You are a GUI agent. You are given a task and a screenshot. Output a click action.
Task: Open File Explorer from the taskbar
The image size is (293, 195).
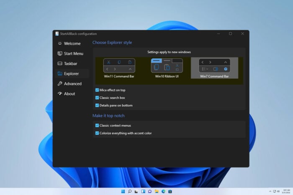pyautogui.click(x=157, y=192)
